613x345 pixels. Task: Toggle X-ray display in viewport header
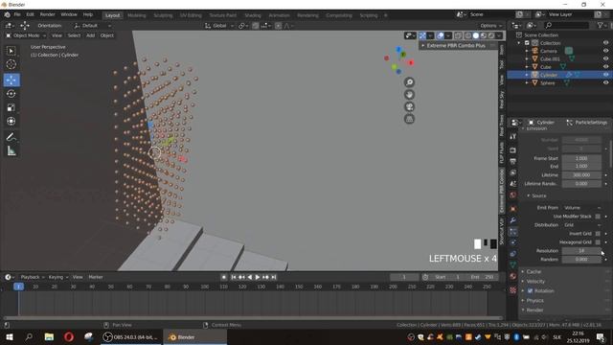pos(458,35)
